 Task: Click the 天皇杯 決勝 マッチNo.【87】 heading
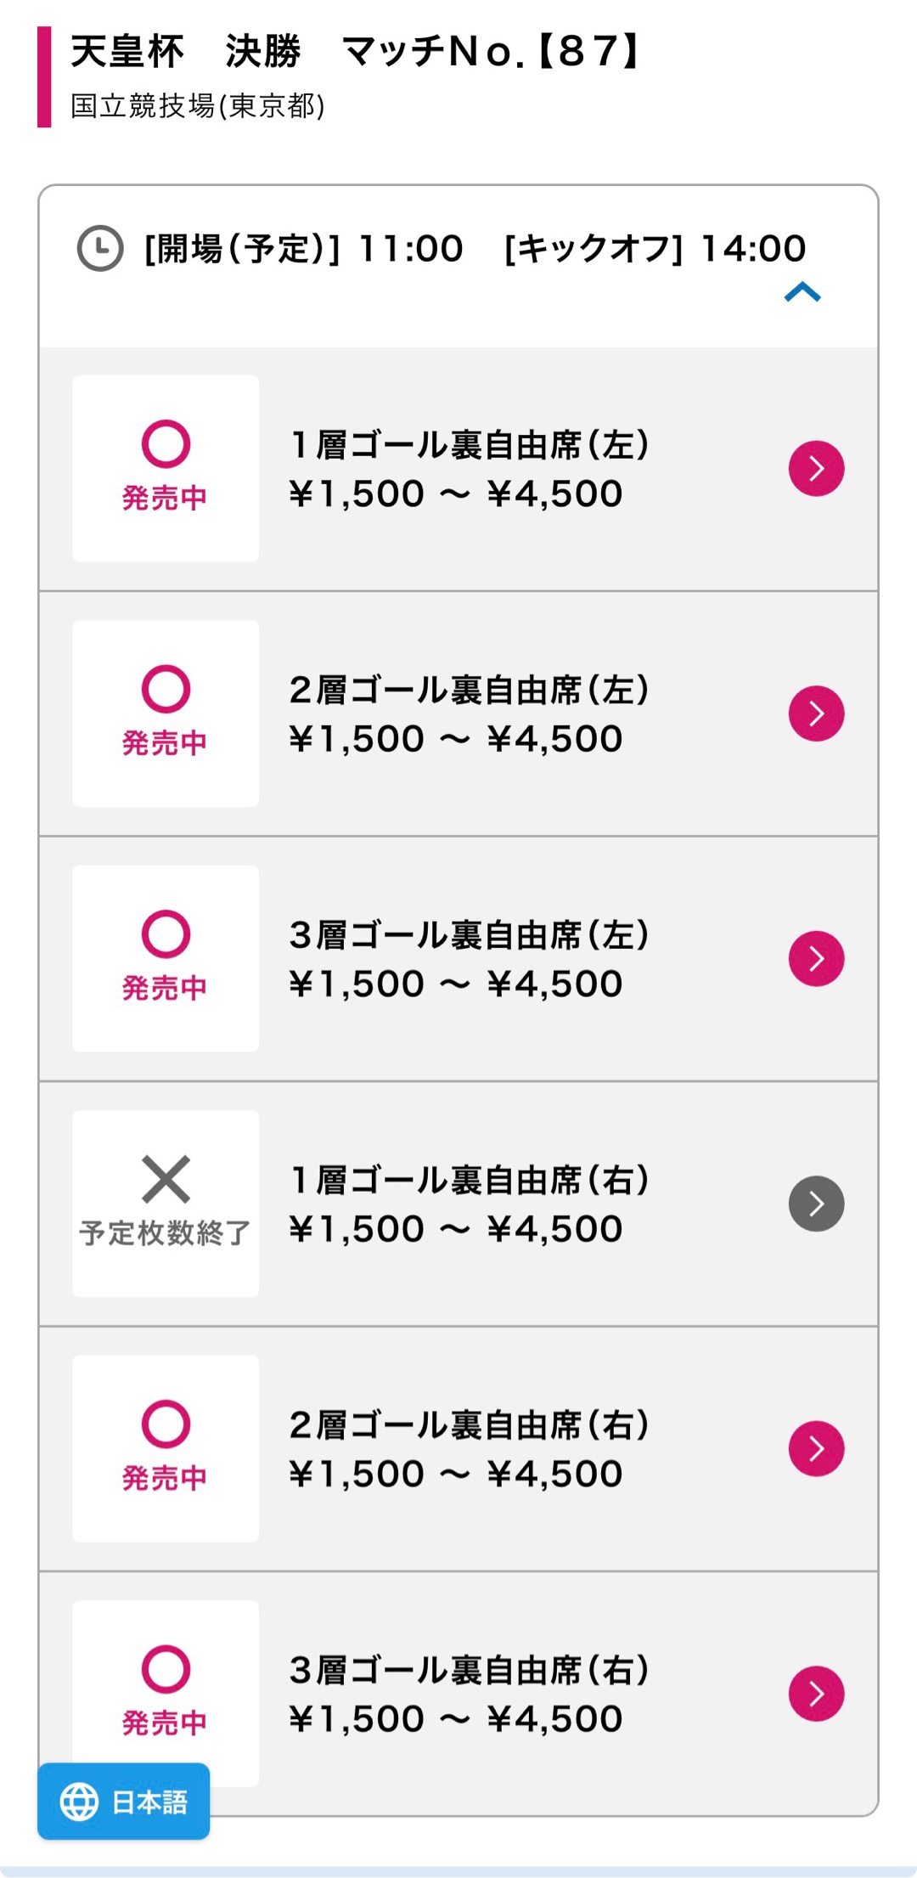tap(357, 52)
